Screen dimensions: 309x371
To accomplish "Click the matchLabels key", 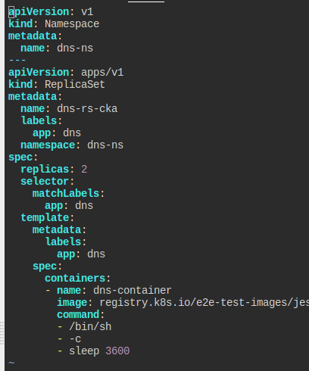I will click(x=66, y=194).
